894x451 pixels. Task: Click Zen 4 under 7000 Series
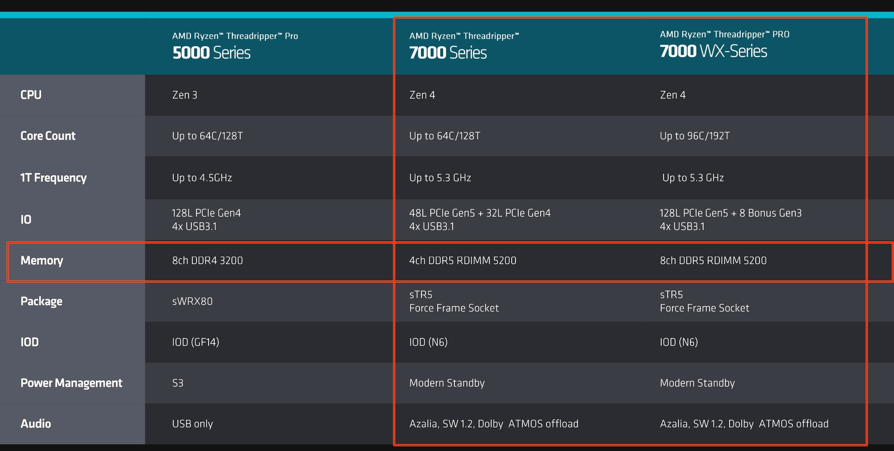[x=422, y=95]
